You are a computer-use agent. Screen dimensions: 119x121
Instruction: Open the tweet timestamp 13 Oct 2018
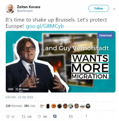[19, 97]
